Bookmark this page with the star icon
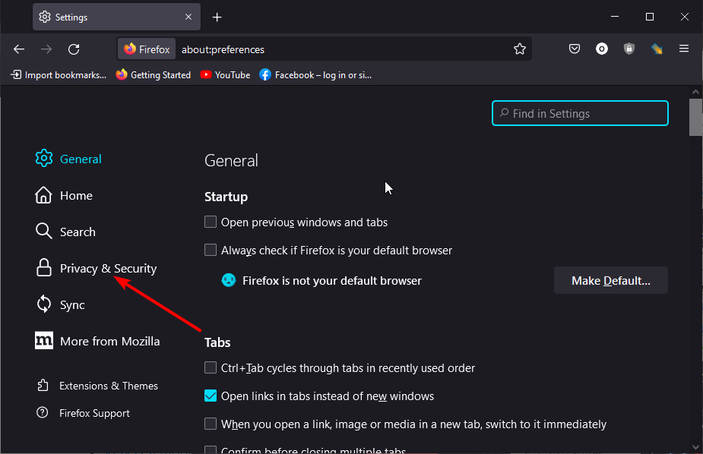 pyautogui.click(x=520, y=49)
